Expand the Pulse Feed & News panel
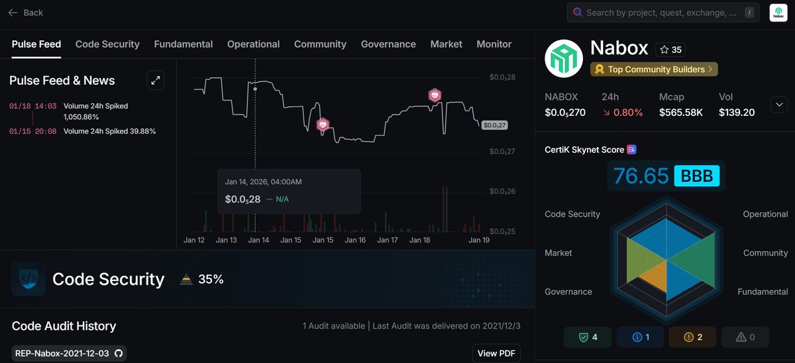795x363 pixels. click(x=156, y=80)
